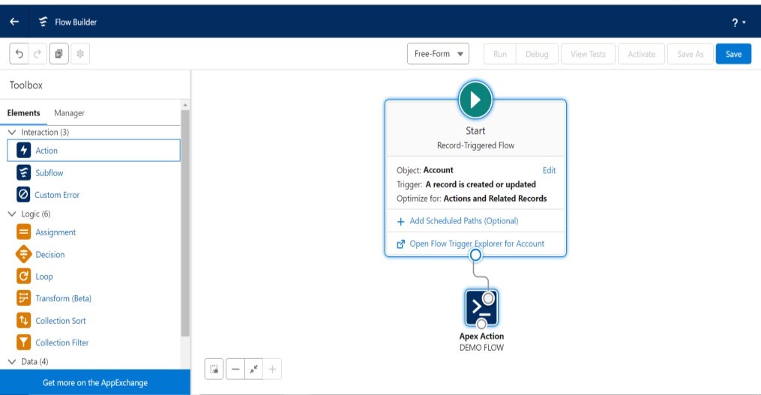Click the Toolbox scrollbar

(x=185, y=223)
